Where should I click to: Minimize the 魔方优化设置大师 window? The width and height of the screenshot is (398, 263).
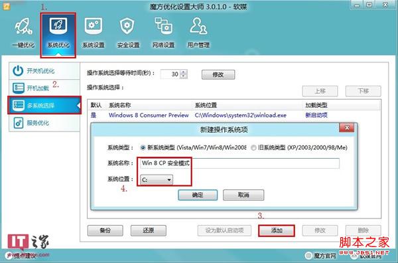357,5
